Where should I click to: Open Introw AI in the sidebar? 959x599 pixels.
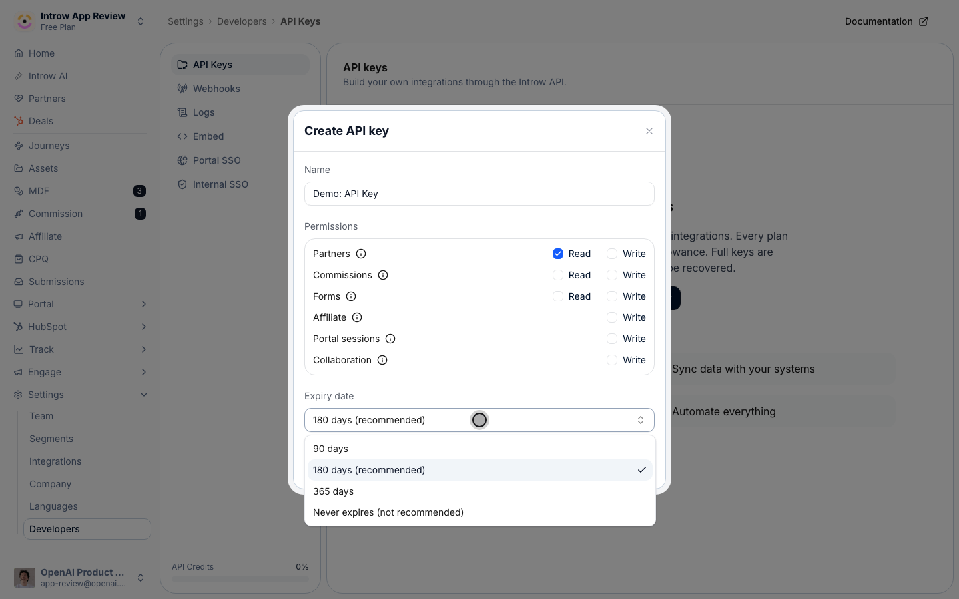pos(80,76)
